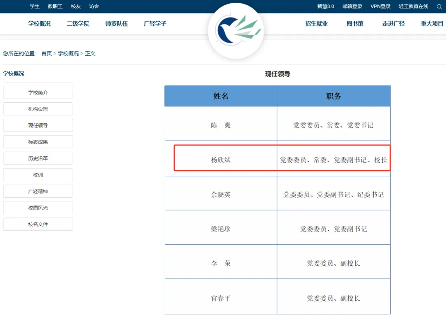Open 机构设置 sidebar item
This screenshot has width=446, height=321.
pos(38,109)
